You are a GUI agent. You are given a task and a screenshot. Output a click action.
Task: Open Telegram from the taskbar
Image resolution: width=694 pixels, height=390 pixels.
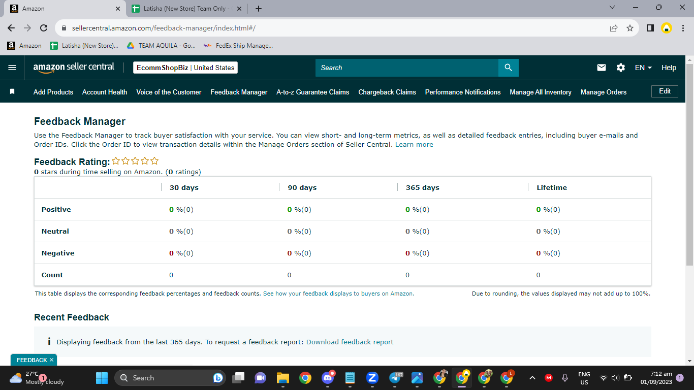point(395,378)
